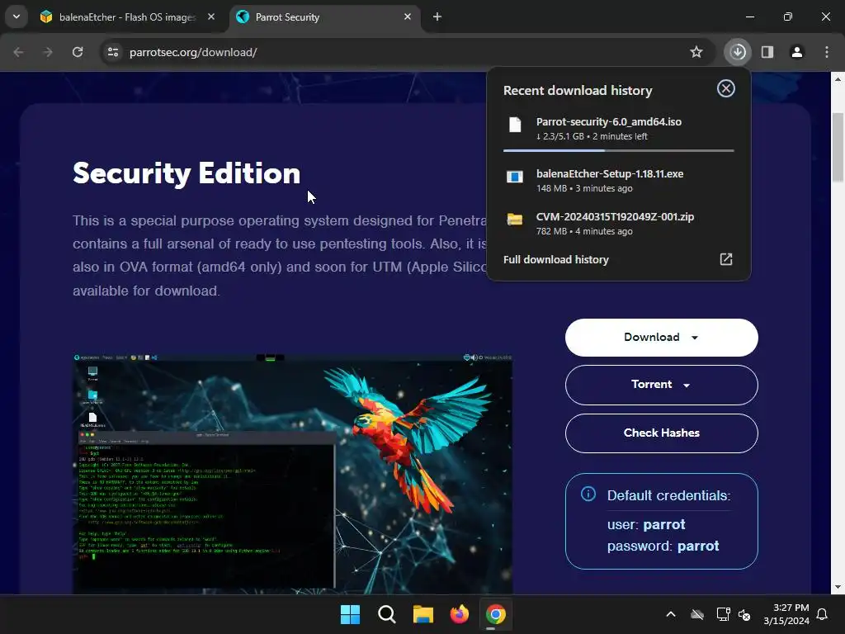The height and width of the screenshot is (634, 845).
Task: Click Chrome icon in the taskbar
Action: [496, 614]
